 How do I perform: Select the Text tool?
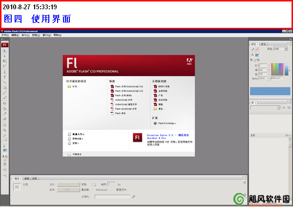[x=4, y=77]
